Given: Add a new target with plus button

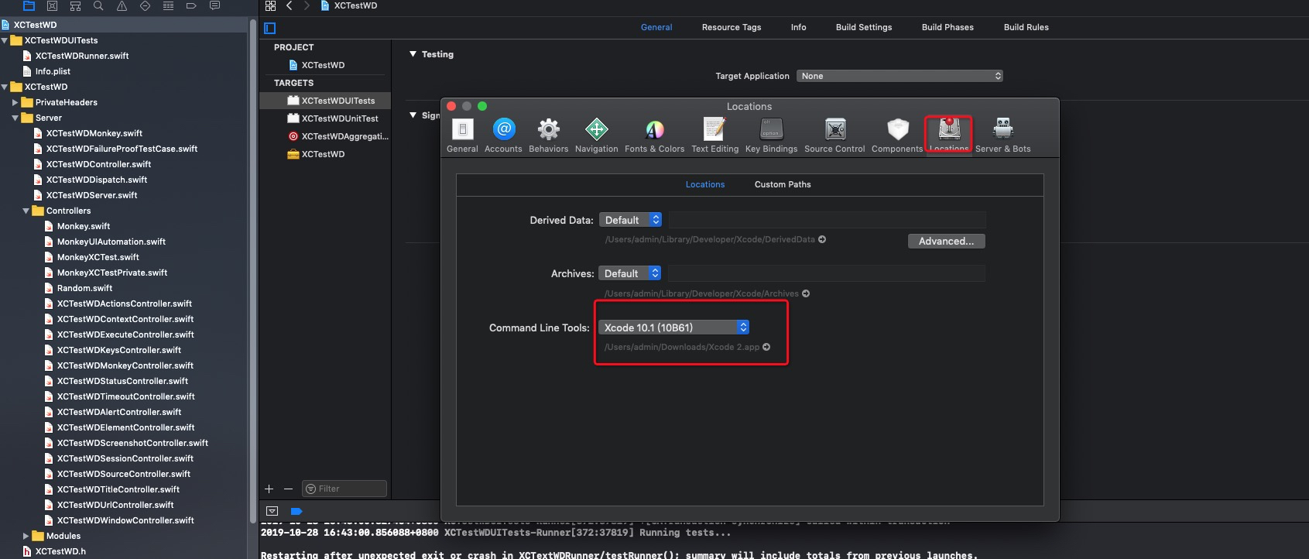Looking at the screenshot, I should point(269,489).
